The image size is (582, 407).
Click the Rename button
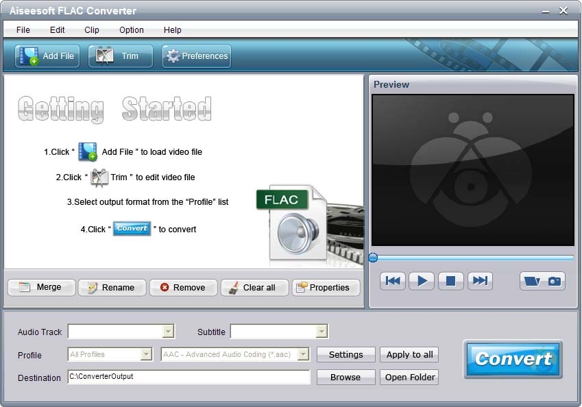pos(112,288)
